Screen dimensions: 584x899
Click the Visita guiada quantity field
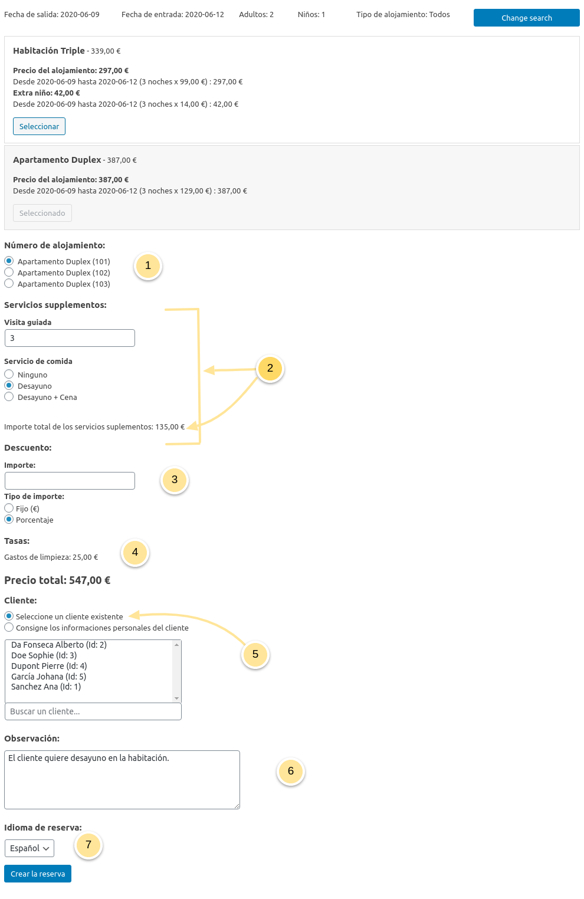click(x=70, y=337)
